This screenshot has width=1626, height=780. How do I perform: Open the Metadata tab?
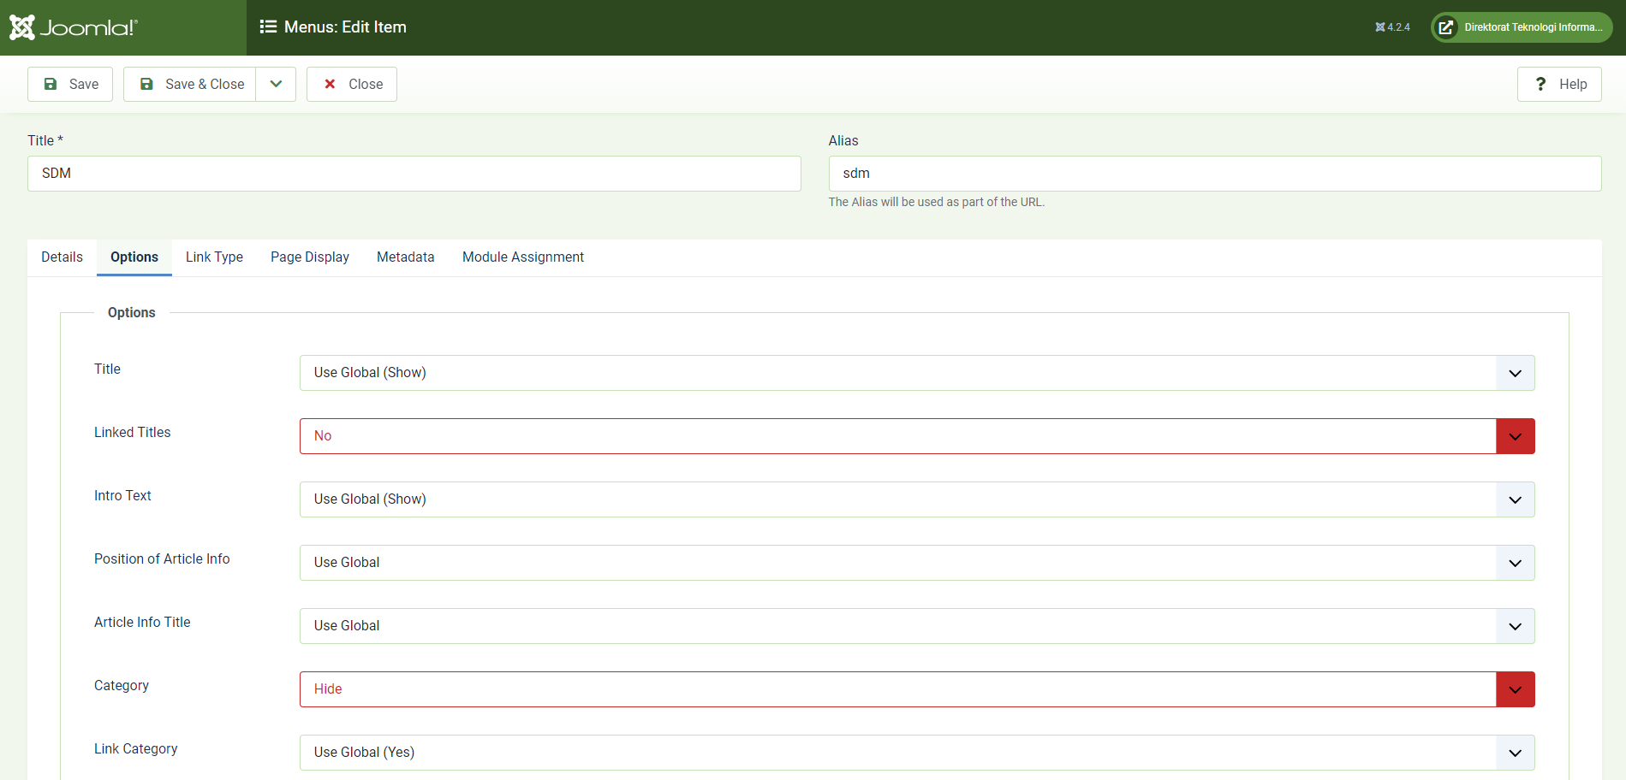coord(406,257)
